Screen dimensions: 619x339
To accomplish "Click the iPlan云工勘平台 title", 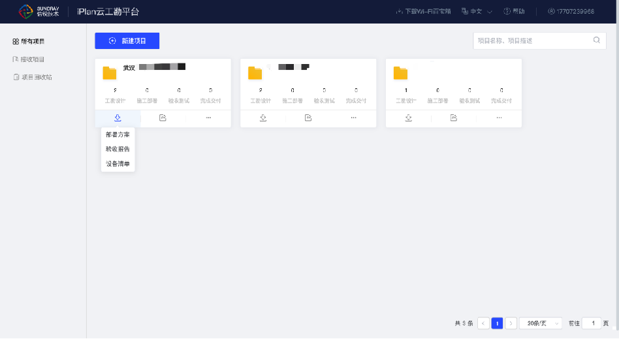I will coord(108,12).
